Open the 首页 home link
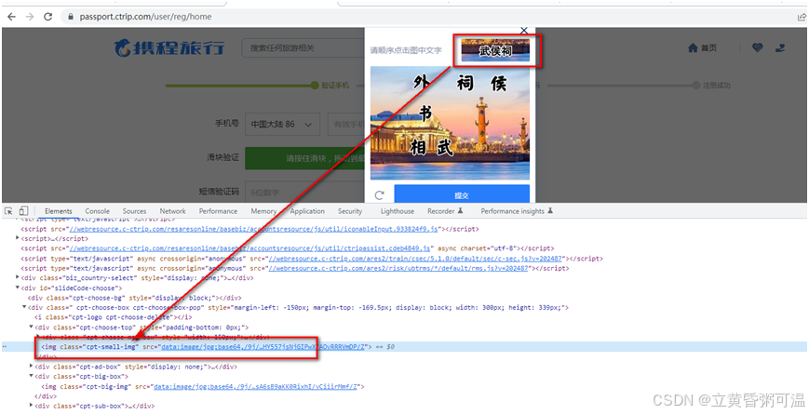Screen dimensions: 809x414 point(702,48)
